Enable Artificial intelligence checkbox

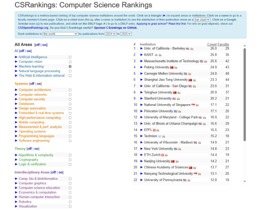tap(70, 57)
